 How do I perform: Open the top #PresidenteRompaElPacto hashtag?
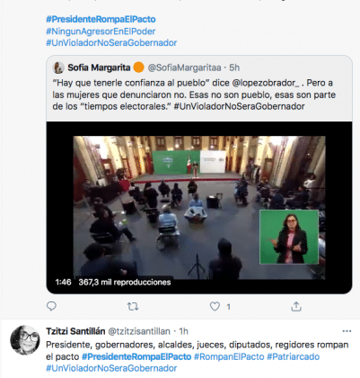point(101,19)
